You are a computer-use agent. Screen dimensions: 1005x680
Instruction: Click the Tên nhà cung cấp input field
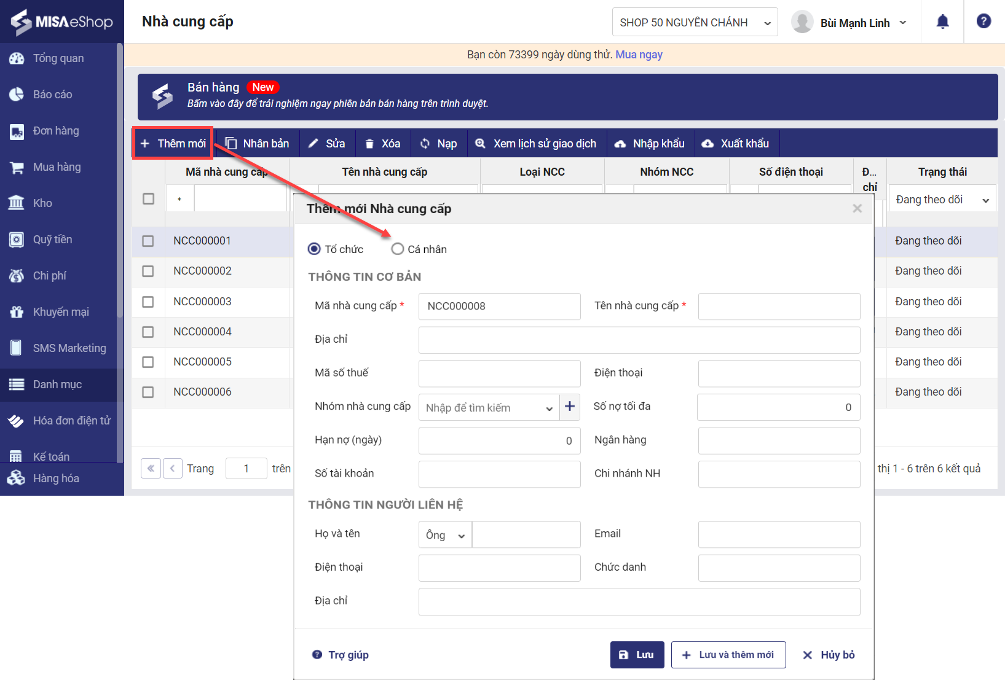779,306
